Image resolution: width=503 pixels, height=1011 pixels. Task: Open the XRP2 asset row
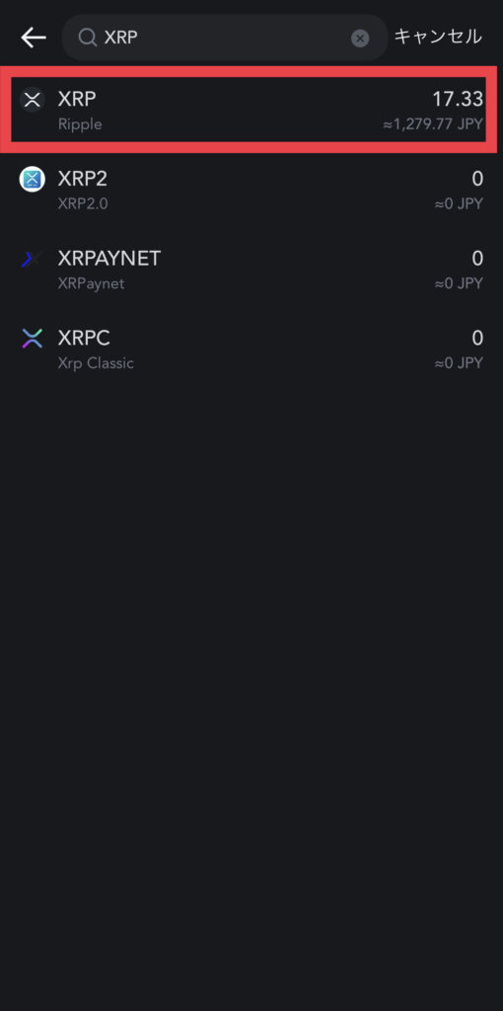coord(251,190)
